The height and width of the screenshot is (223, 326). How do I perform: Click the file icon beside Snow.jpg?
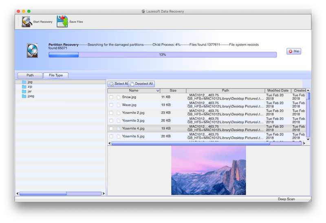point(119,97)
